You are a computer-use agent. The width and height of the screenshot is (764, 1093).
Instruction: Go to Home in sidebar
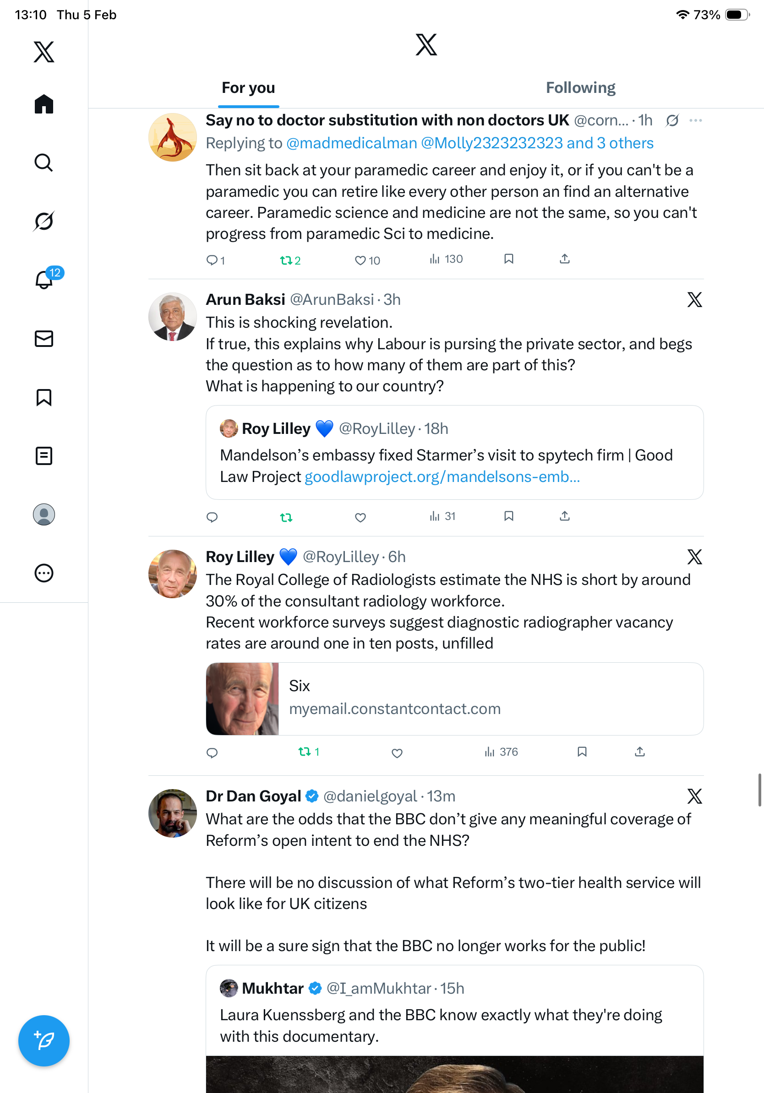coord(44,104)
